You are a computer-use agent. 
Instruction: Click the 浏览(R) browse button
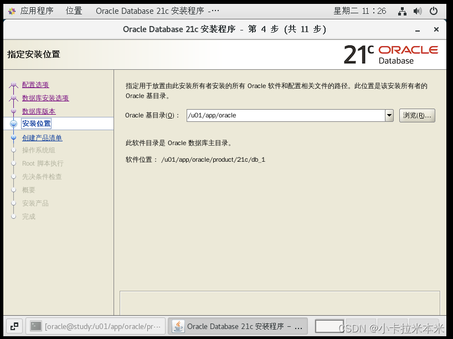click(416, 115)
